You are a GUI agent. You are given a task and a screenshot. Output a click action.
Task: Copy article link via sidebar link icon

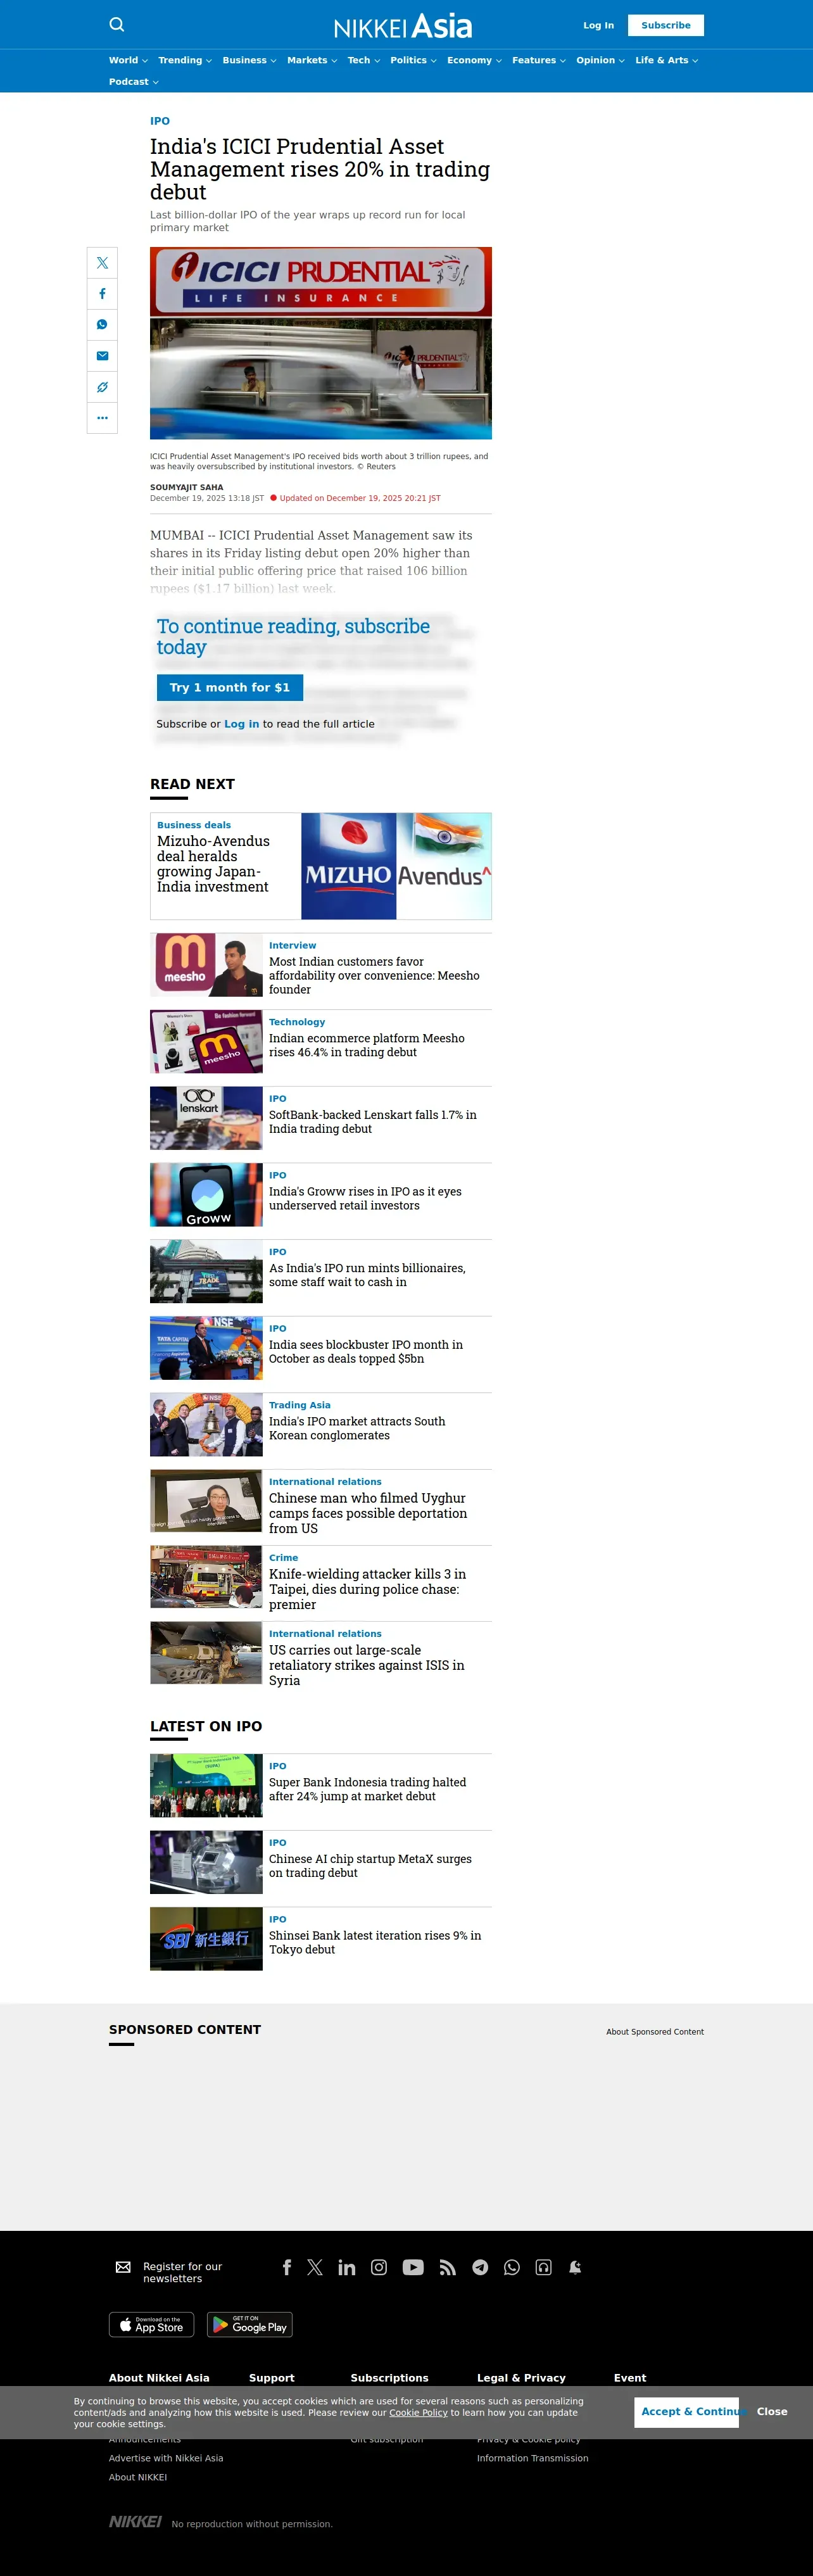102,387
